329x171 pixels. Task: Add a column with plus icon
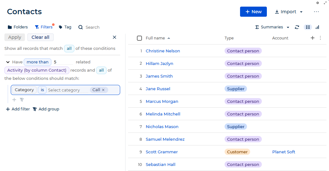click(x=312, y=38)
